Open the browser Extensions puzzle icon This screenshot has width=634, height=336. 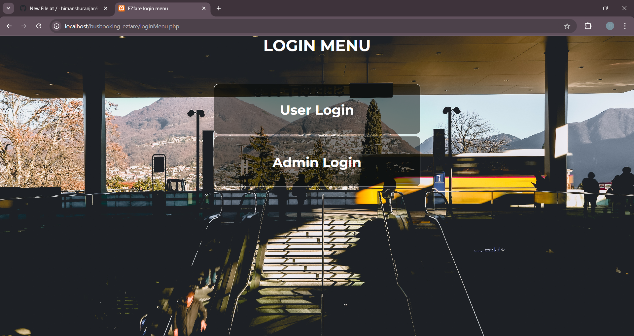point(588,26)
